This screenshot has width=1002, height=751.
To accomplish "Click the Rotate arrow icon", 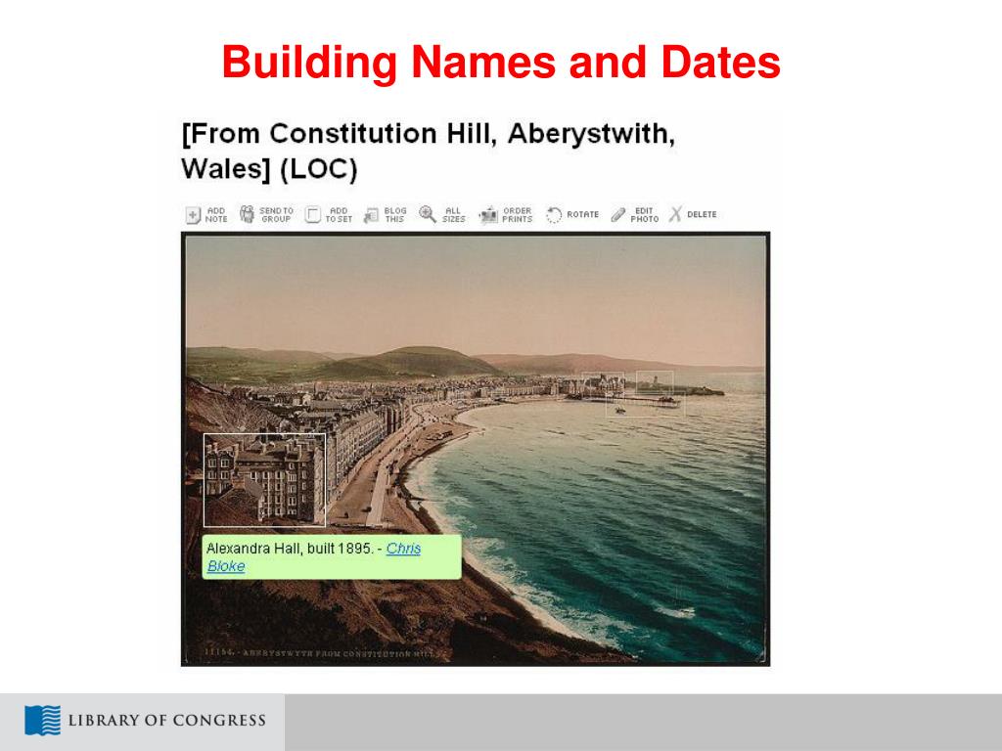I will click(x=554, y=214).
